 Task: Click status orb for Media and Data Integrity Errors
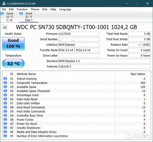pos(5,132)
